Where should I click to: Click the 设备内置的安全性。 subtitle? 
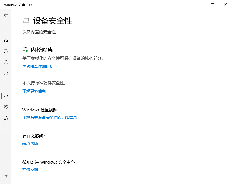coord(40,32)
